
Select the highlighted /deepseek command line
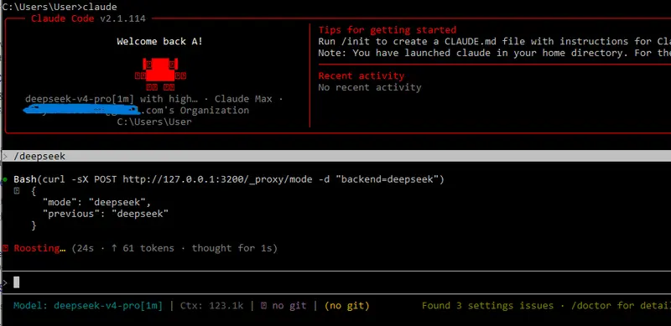(x=336, y=156)
